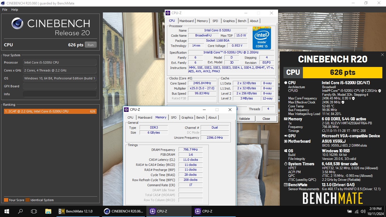Open CPU tab in lower CPU-Z window
386x217 pixels.
pyautogui.click(x=130, y=118)
